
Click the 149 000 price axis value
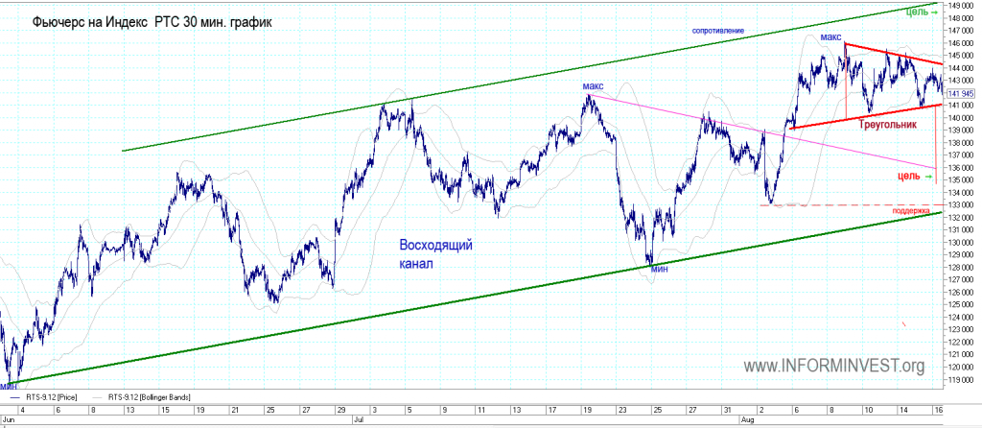coord(961,5)
